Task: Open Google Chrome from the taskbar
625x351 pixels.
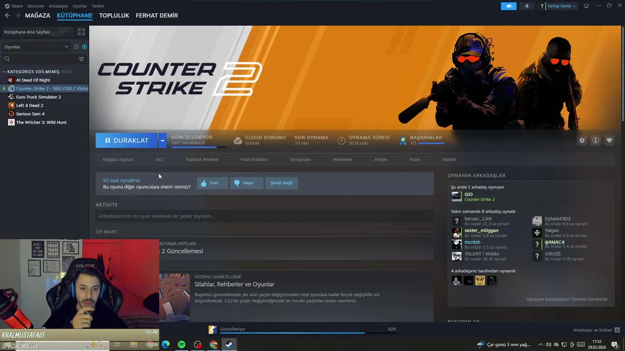Action: (x=213, y=344)
